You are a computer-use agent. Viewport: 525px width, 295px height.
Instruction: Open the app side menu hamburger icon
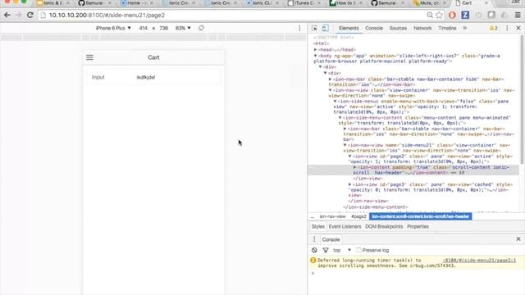point(89,57)
